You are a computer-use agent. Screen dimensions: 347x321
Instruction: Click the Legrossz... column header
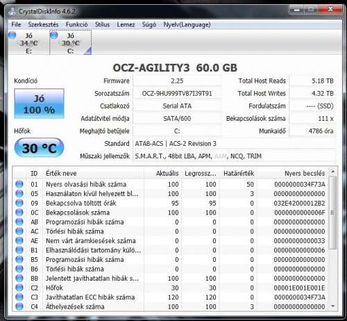[201, 173]
